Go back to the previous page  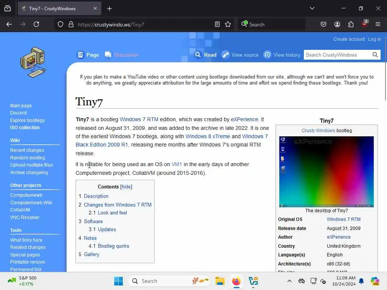[9, 24]
